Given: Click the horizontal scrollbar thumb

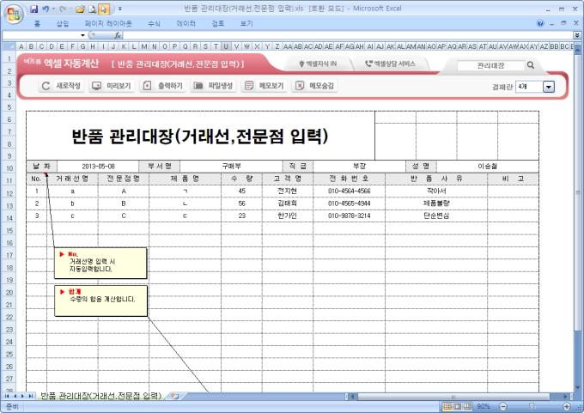Looking at the screenshot, I should click(453, 397).
